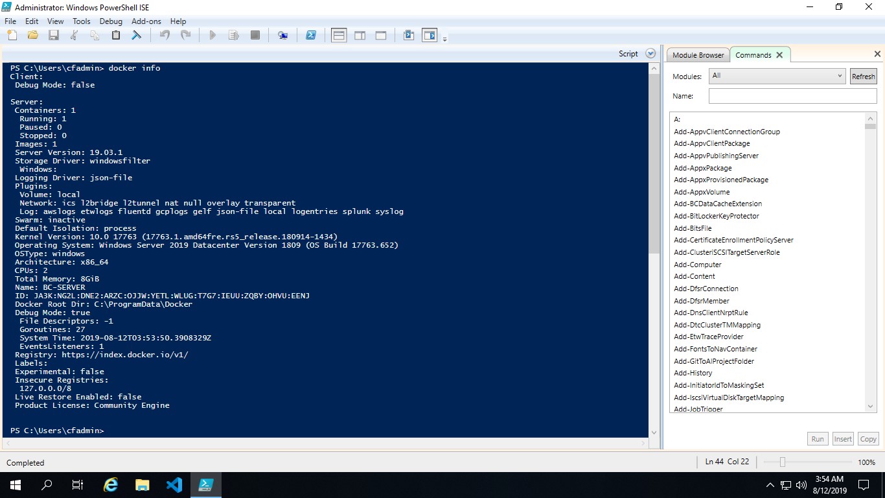This screenshot has width=885, height=498.
Task: Show script pane on the right icon
Action: [x=360, y=36]
